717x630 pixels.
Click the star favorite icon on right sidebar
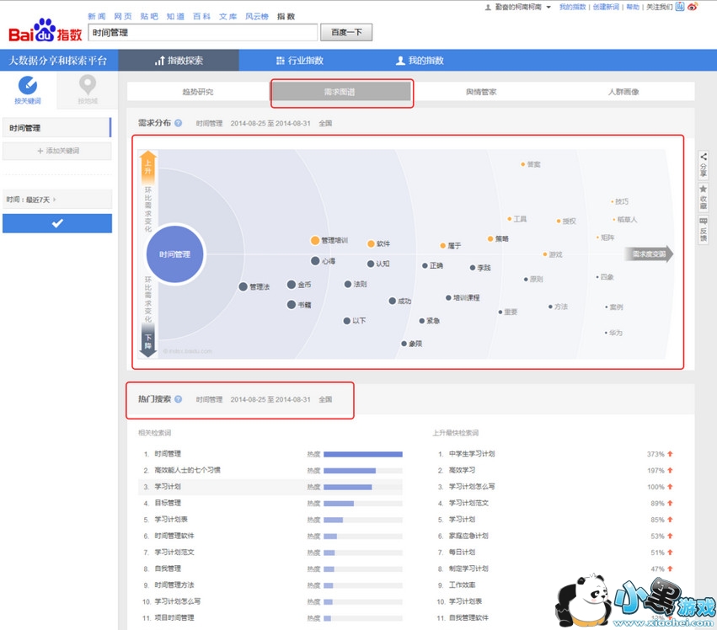click(x=704, y=189)
